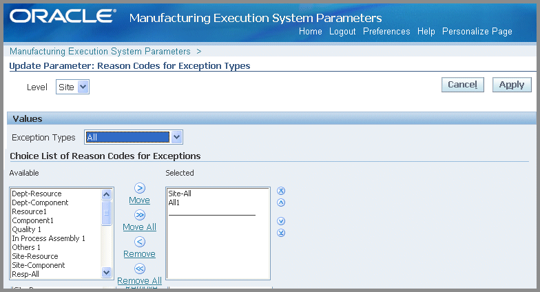Click the Move All double-arrow icon

(139, 215)
